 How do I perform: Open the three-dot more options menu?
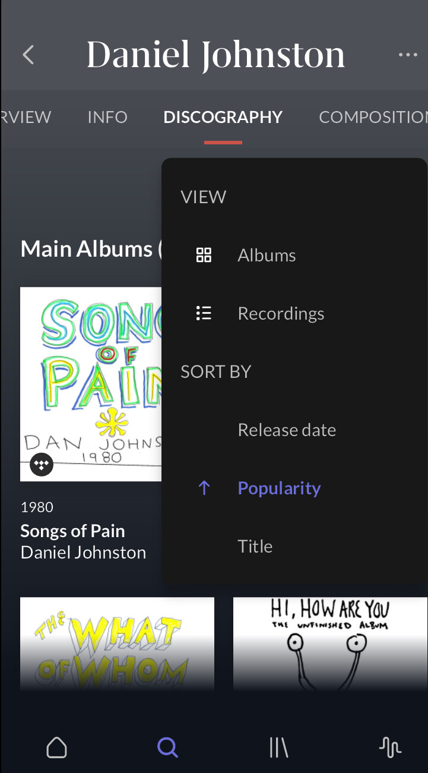pyautogui.click(x=408, y=55)
